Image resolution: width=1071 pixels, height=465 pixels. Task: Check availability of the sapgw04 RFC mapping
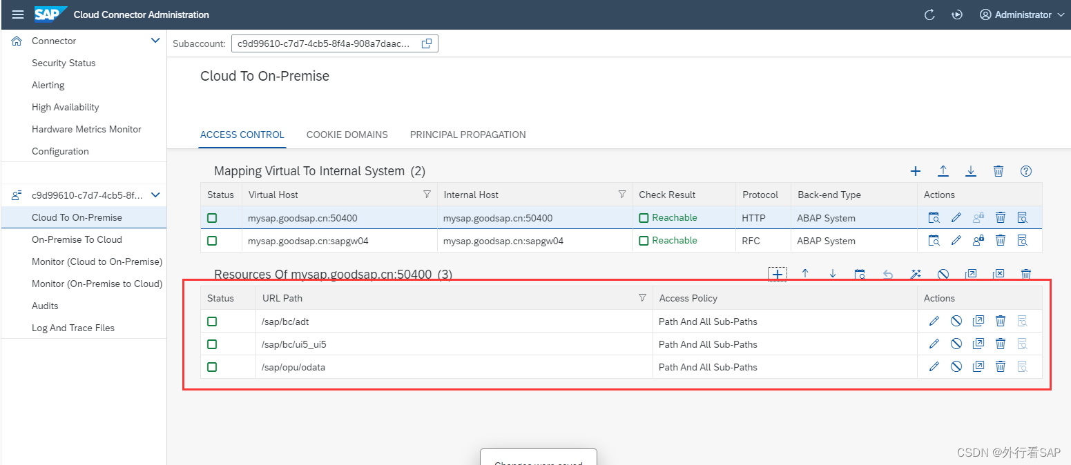[934, 241]
